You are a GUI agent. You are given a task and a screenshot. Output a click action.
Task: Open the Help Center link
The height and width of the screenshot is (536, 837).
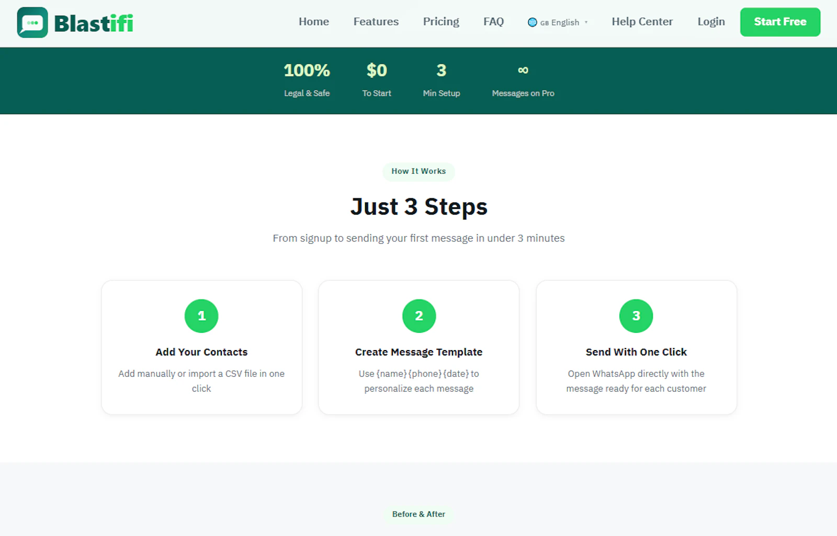[x=642, y=21]
